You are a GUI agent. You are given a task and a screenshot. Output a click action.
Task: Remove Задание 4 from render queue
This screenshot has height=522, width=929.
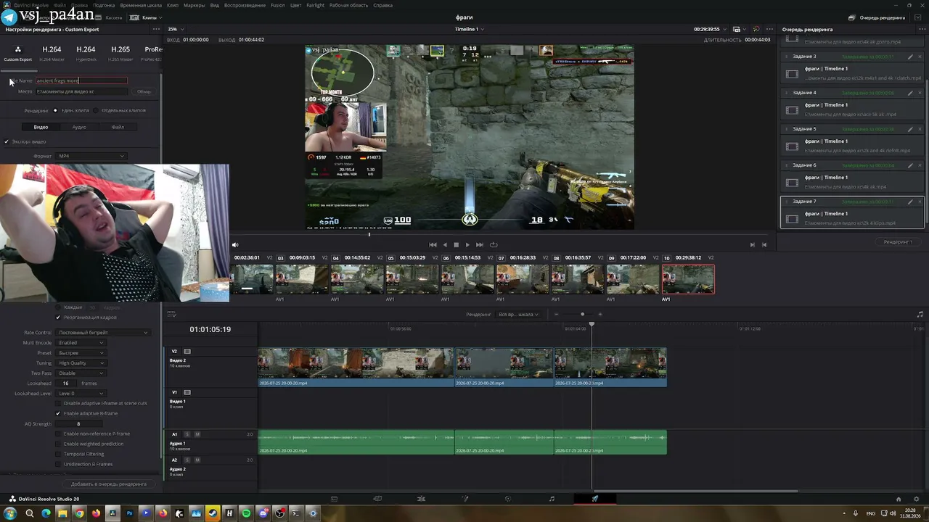(920, 93)
